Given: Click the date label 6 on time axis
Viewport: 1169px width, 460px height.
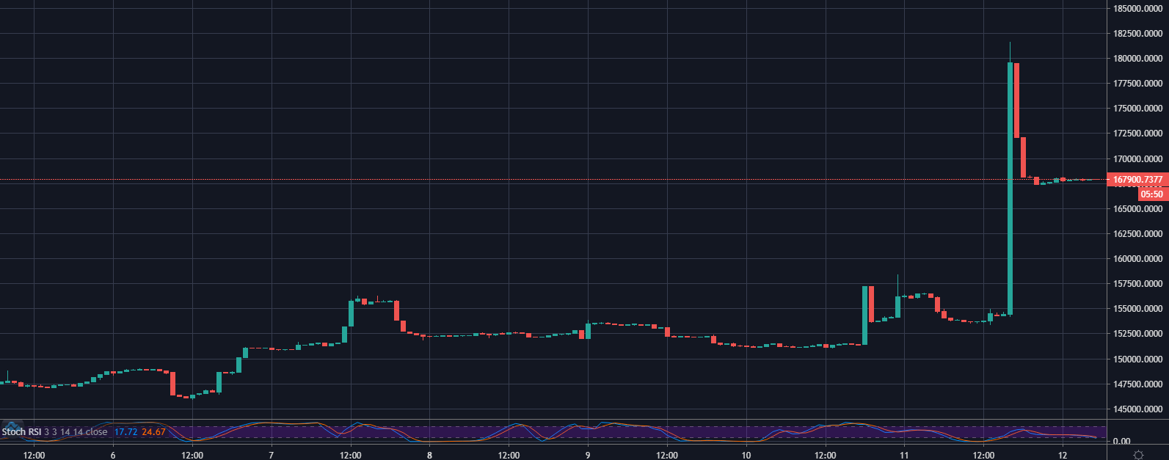Looking at the screenshot, I should coord(113,455).
